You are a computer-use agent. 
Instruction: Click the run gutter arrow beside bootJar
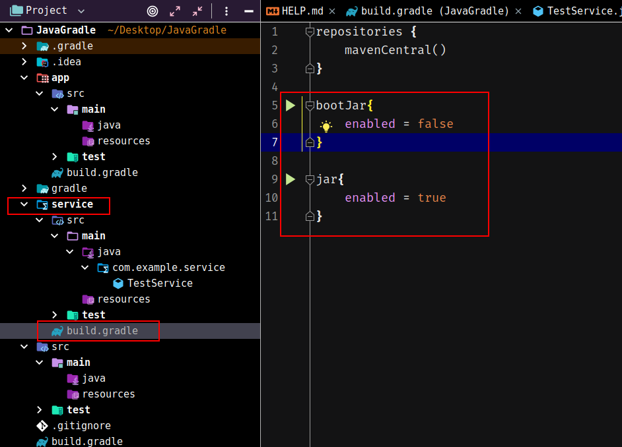pos(291,105)
